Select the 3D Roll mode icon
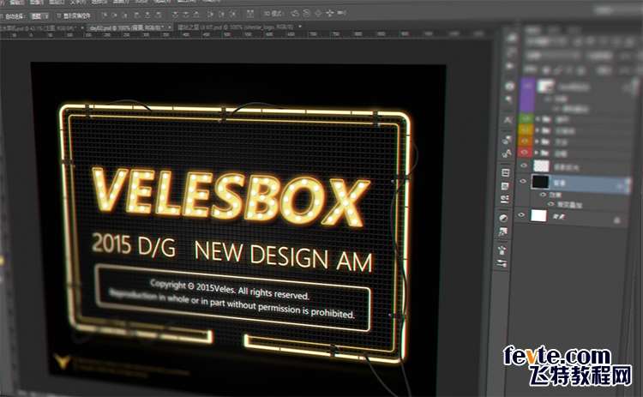Viewport: 643px width, 397px height. 306,14
